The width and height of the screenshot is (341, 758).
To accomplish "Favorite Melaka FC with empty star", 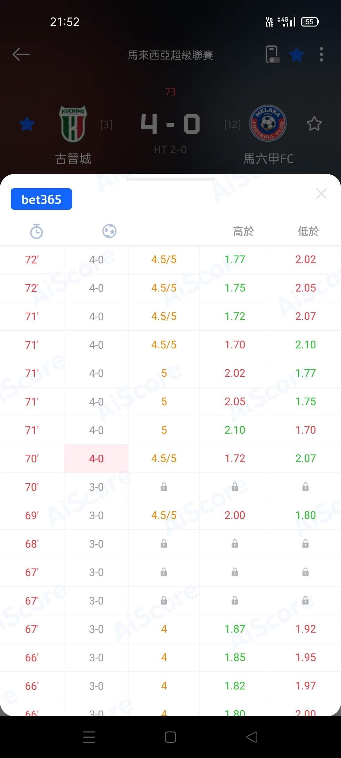I will tap(314, 124).
